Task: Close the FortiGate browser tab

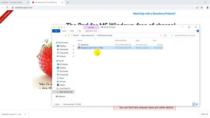Action: [x=28, y=2]
